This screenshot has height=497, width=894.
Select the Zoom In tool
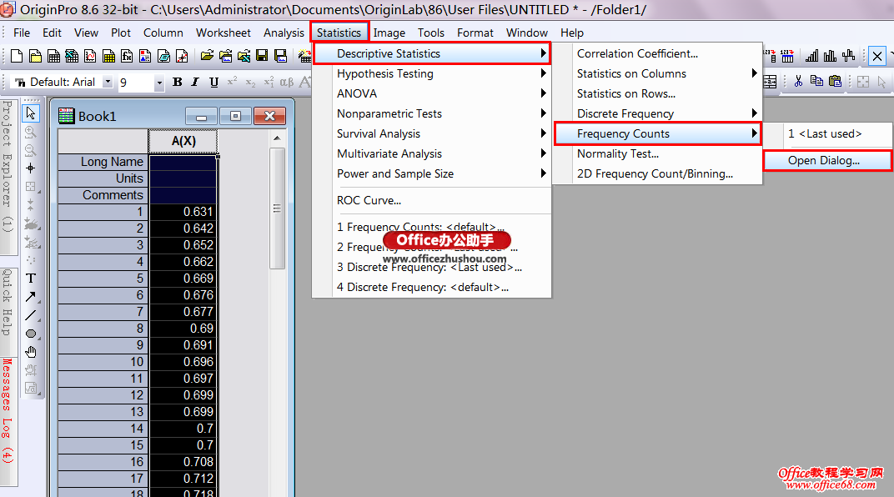31,132
